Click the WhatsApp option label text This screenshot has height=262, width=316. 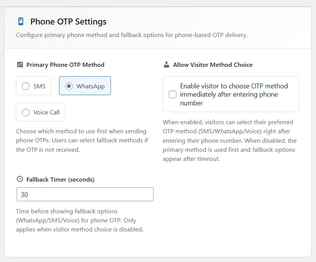[x=90, y=86]
